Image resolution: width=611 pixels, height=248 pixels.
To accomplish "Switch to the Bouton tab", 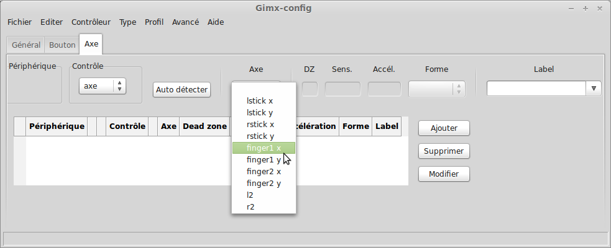I will (x=62, y=45).
